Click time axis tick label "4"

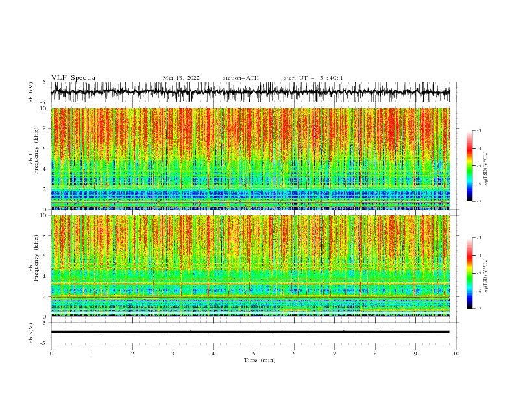point(213,354)
